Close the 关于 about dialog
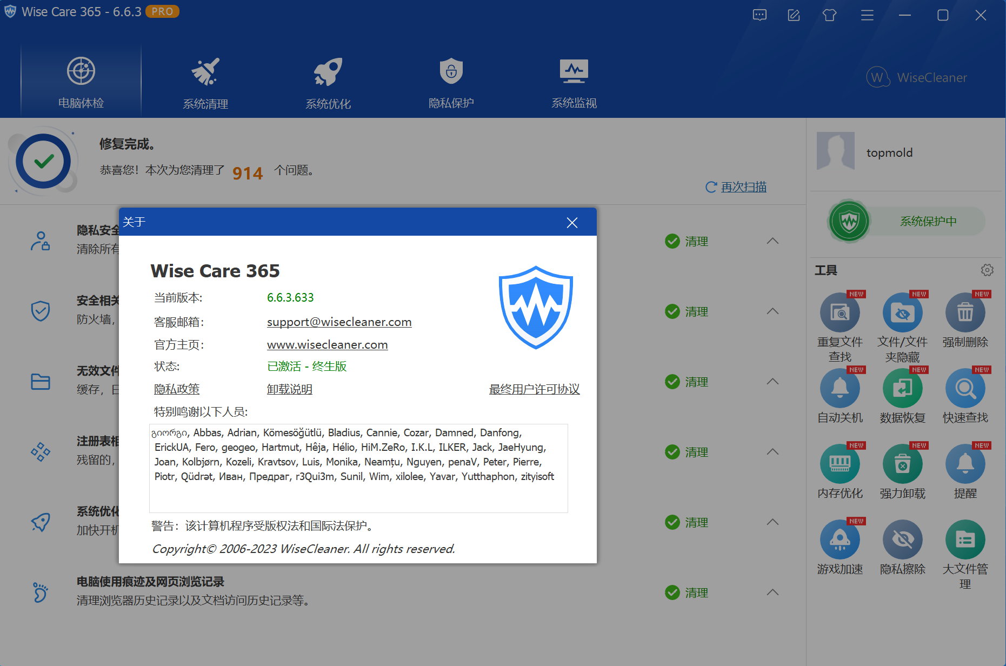This screenshot has width=1006, height=666. click(x=572, y=223)
